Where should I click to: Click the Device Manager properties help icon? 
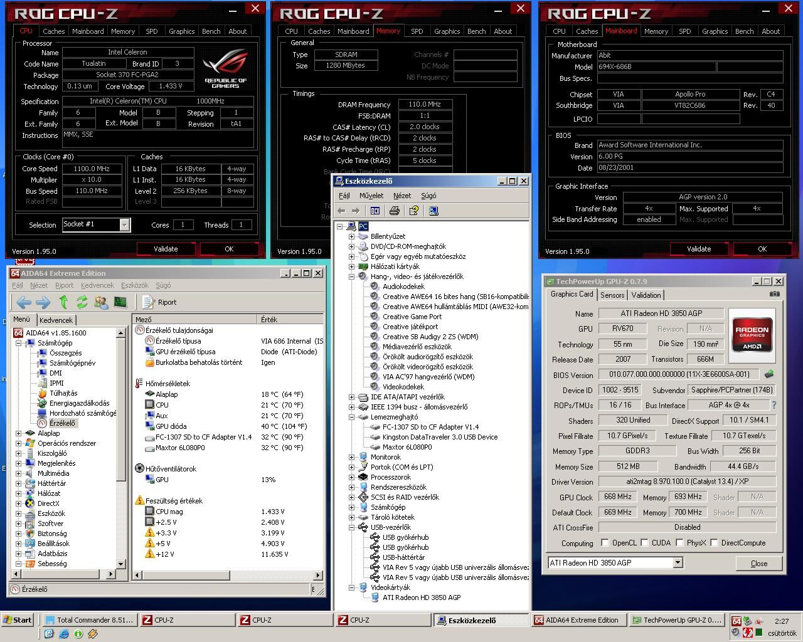click(413, 211)
